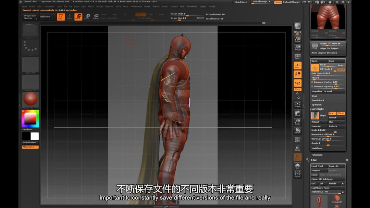Toggle PolyF wireframe display
The height and width of the screenshot is (208, 370).
coord(298,140)
